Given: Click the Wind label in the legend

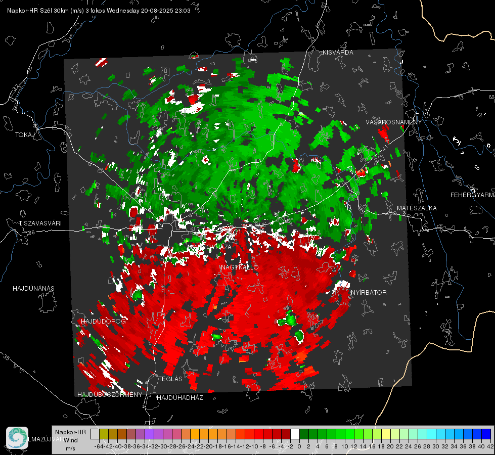Looking at the screenshot, I should click(x=71, y=440).
